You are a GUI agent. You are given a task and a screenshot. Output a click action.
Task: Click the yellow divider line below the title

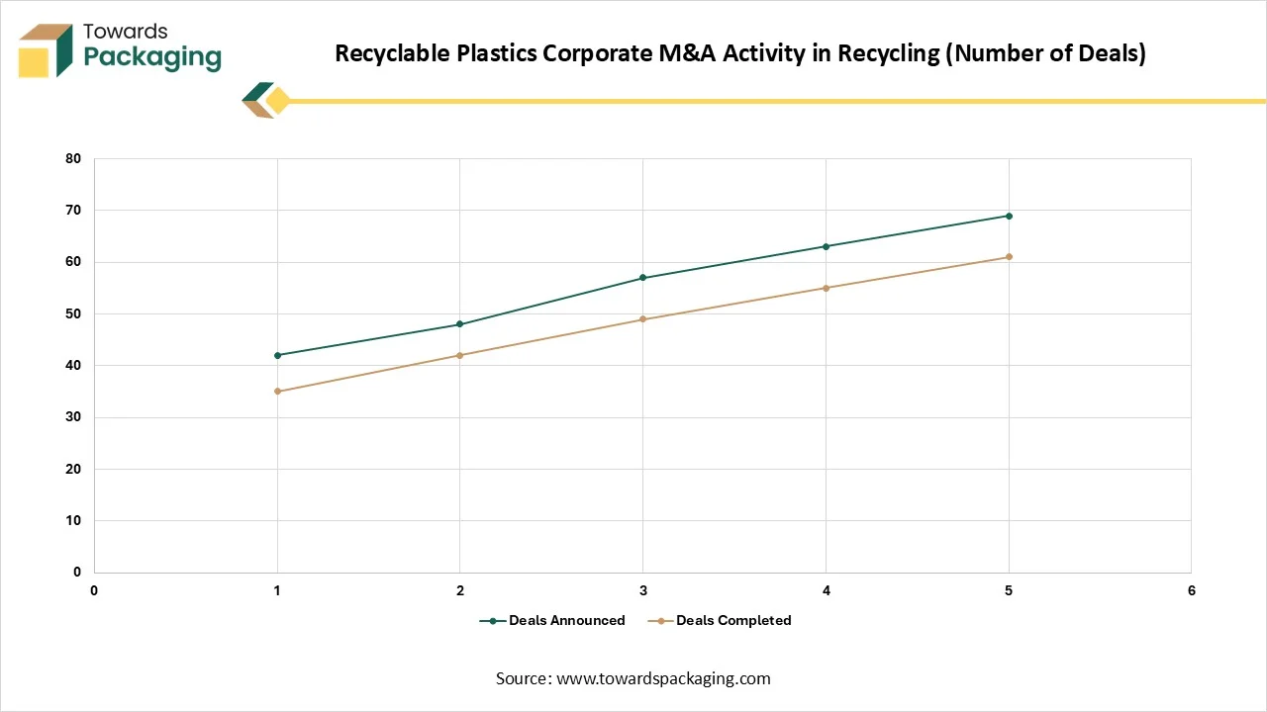[x=772, y=101]
